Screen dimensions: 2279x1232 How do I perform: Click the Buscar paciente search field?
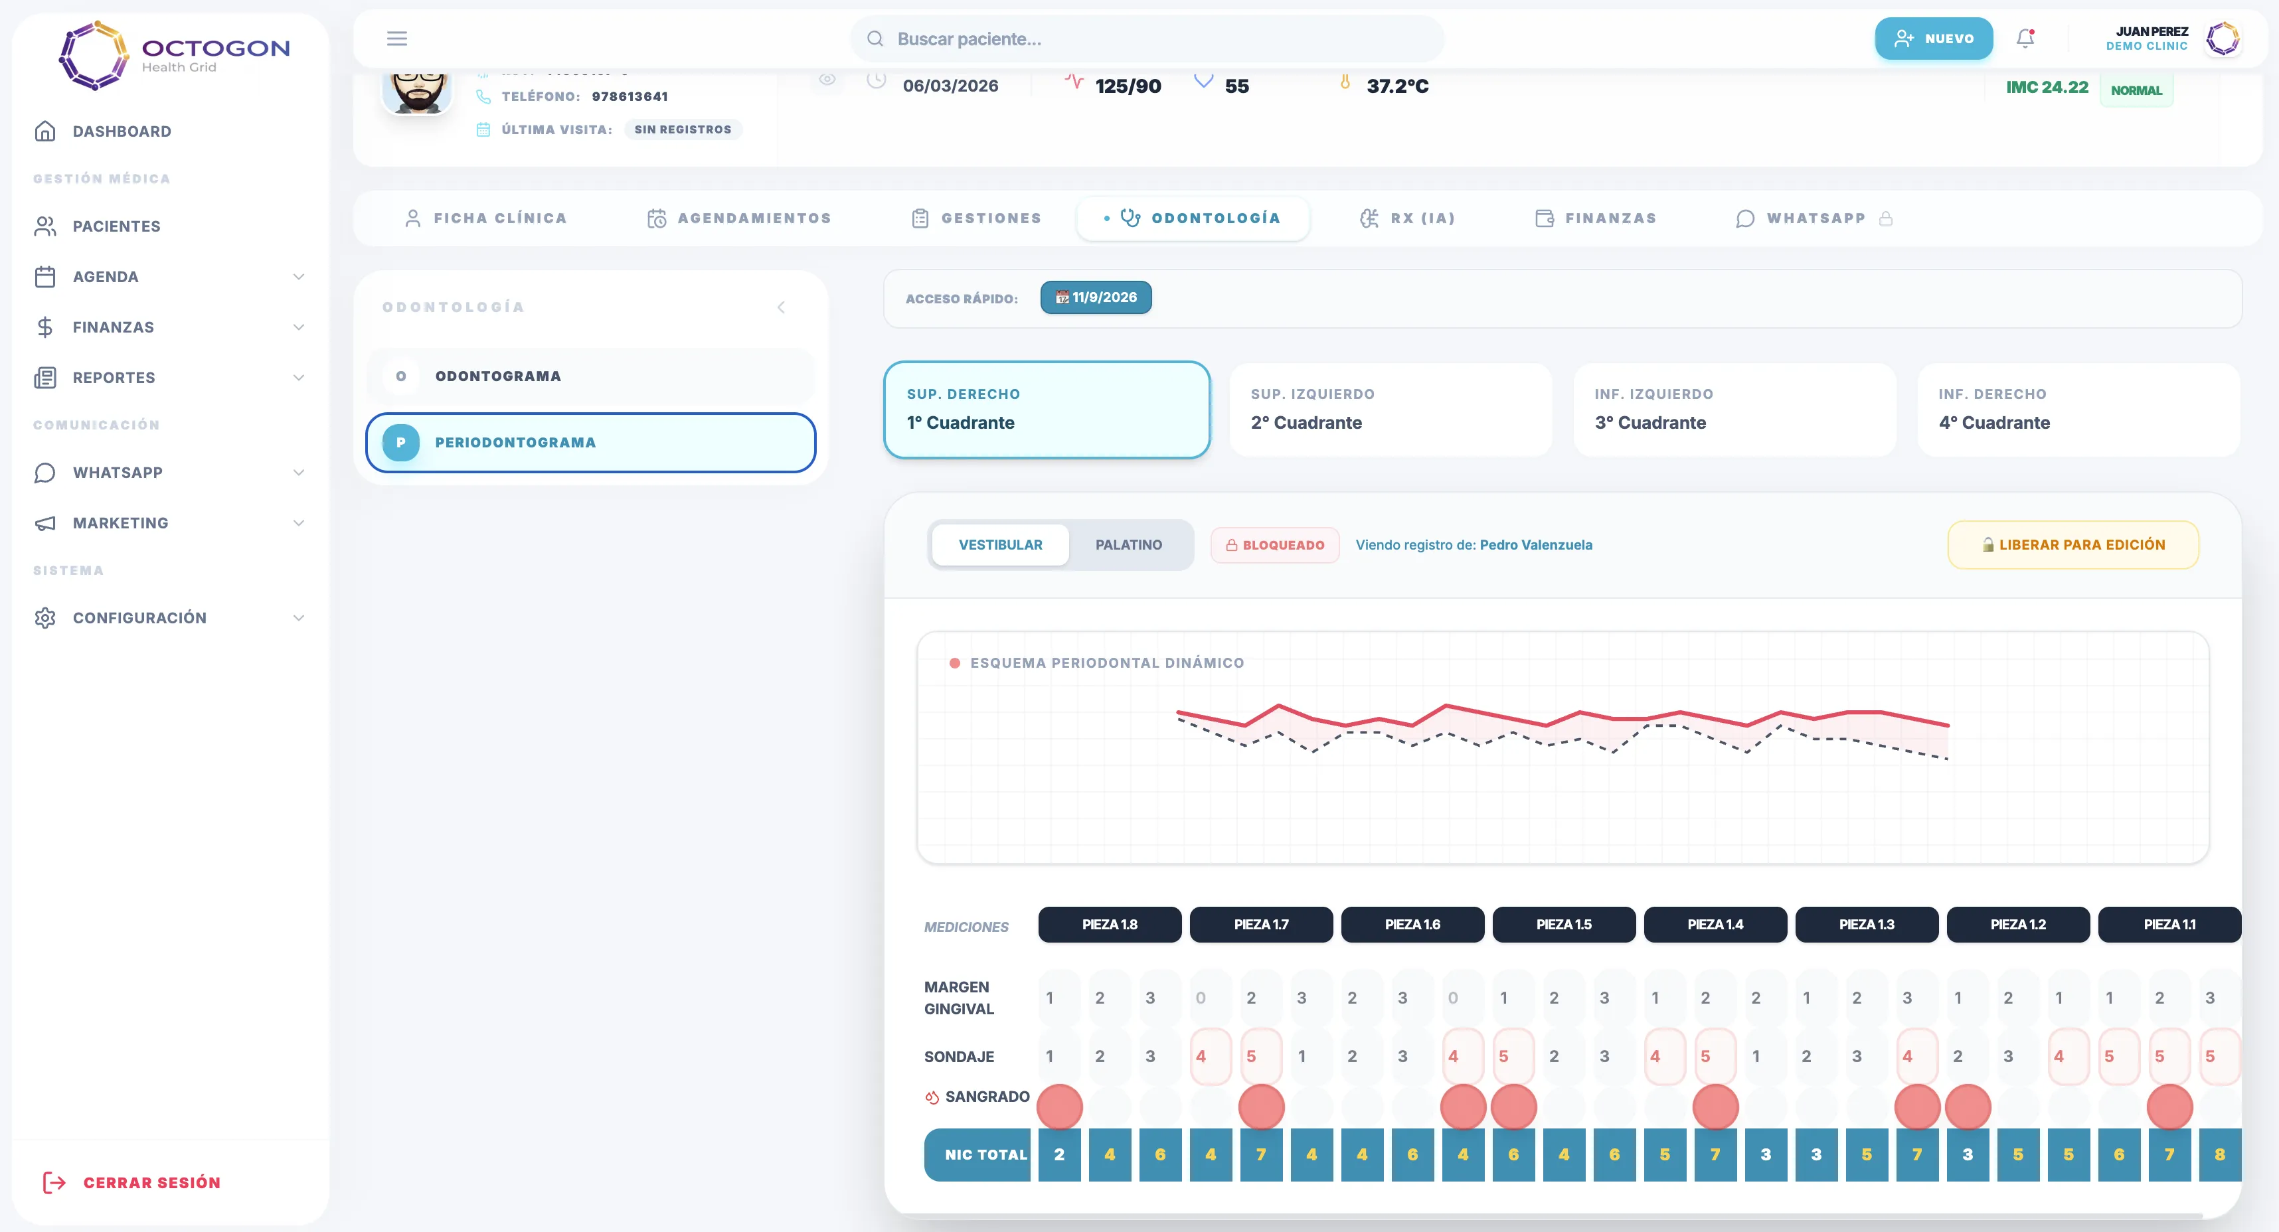pos(1147,38)
